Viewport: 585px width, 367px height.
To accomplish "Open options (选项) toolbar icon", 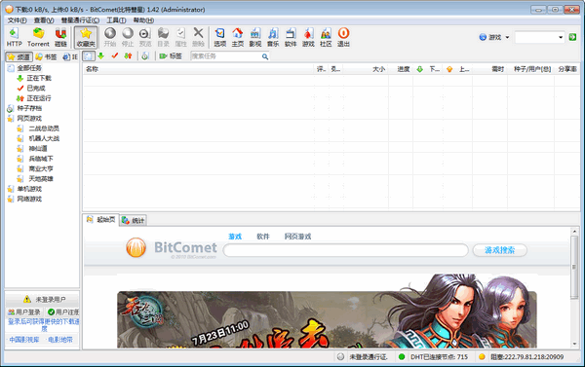I will (x=219, y=37).
